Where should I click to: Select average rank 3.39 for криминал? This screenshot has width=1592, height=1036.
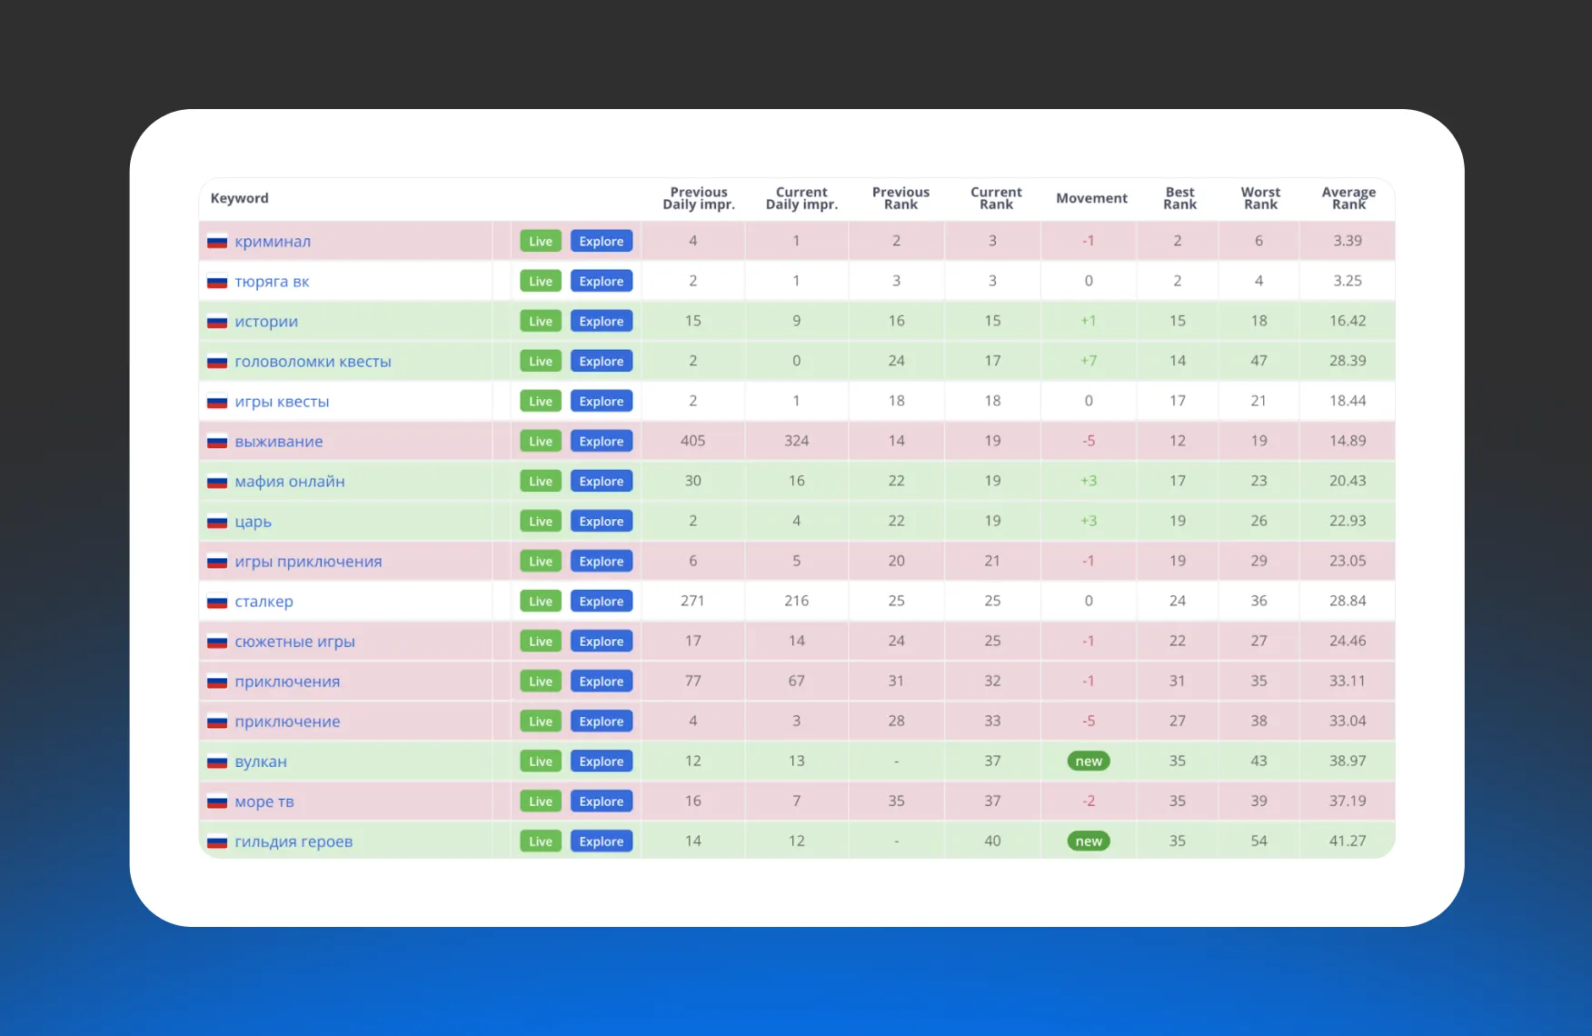click(1348, 241)
